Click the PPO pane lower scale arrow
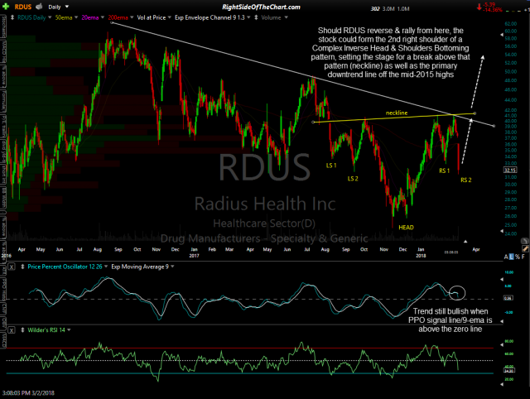Screen dimensions: 530x399 502,321
